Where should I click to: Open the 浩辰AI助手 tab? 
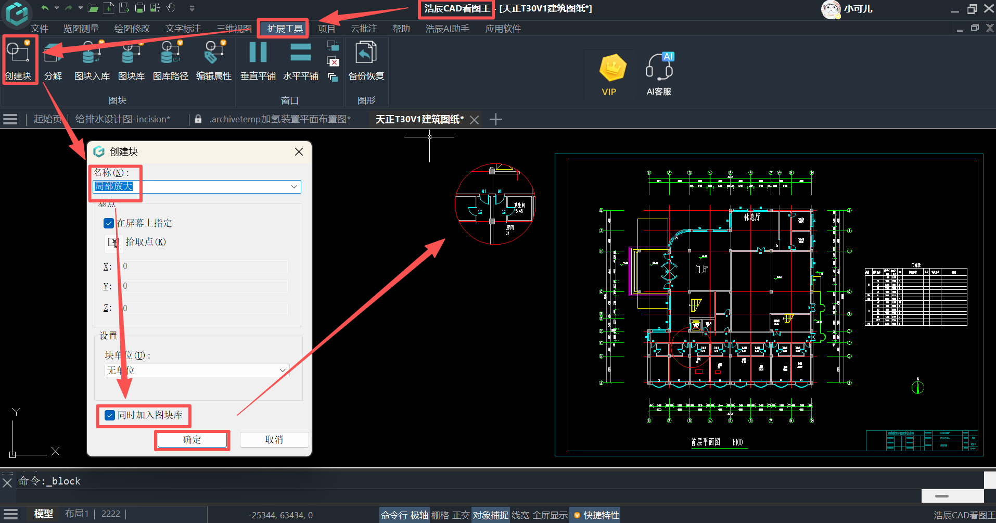tap(448, 29)
